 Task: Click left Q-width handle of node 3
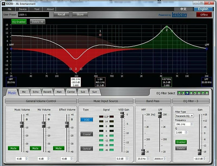71,69
